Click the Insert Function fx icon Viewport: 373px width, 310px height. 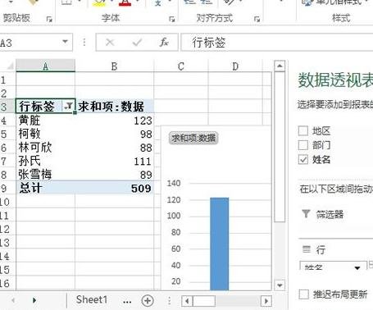pyautogui.click(x=164, y=42)
